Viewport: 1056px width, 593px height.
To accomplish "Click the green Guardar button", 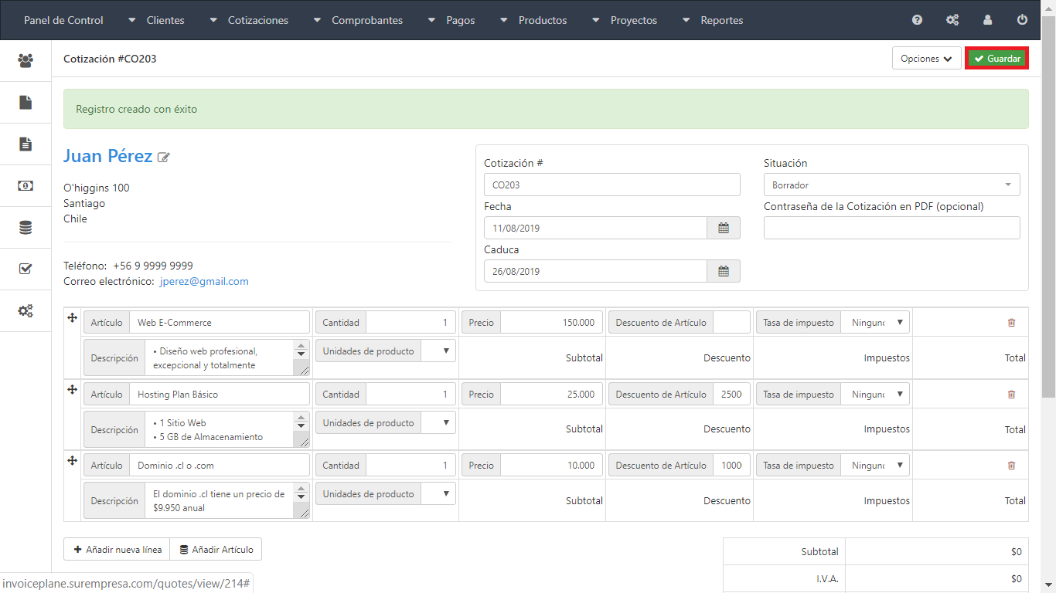I will pos(997,59).
